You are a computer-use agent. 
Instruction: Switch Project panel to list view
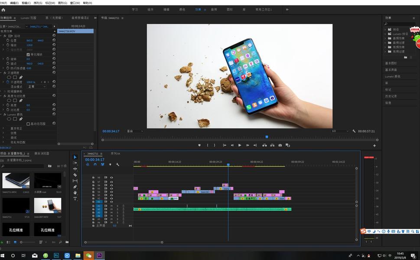coord(8,242)
